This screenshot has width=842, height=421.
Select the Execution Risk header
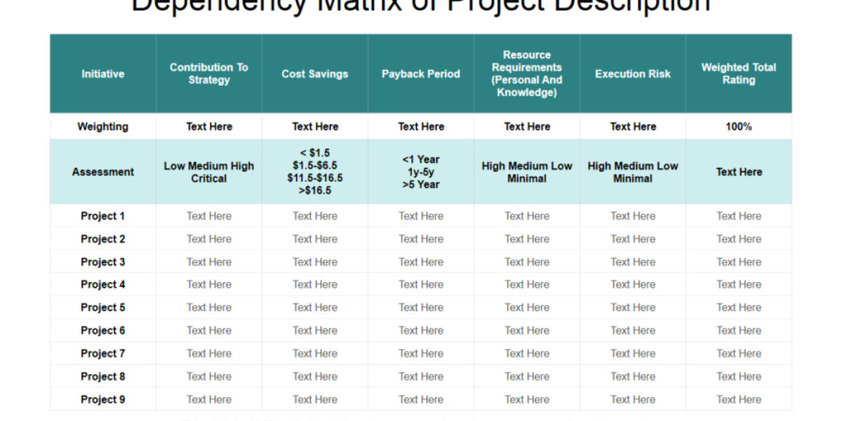[x=633, y=74]
